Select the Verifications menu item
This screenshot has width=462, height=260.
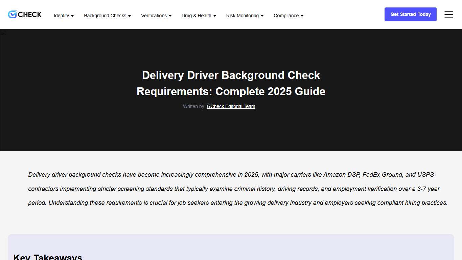tap(154, 16)
